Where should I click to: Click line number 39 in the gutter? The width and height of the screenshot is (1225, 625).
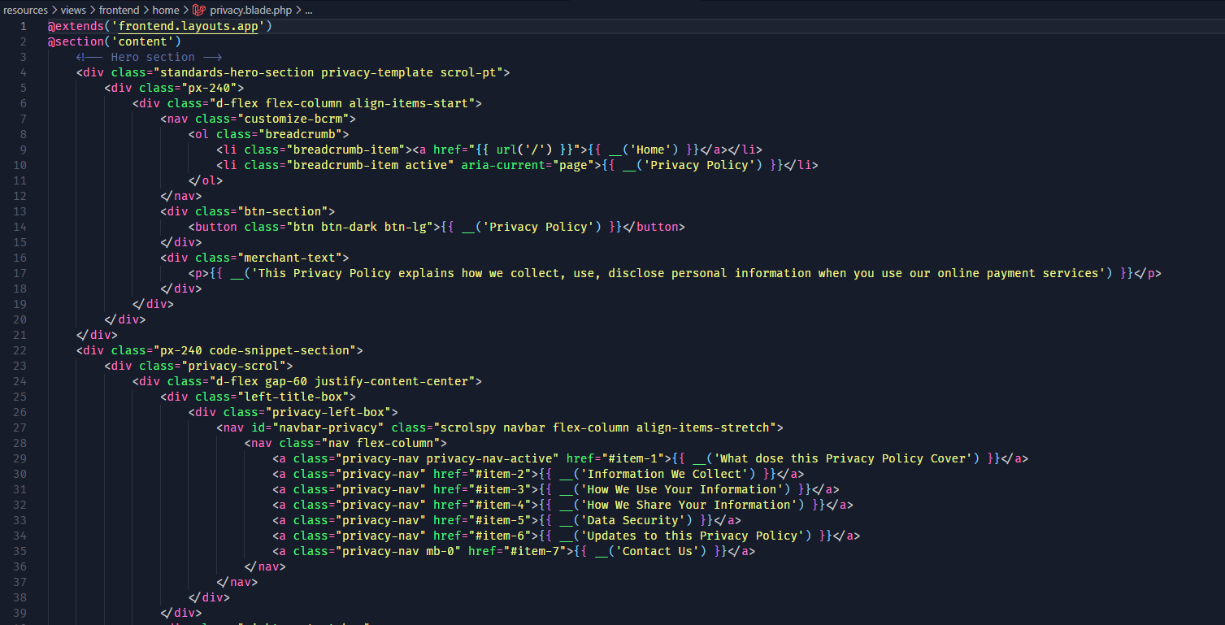tap(20, 613)
